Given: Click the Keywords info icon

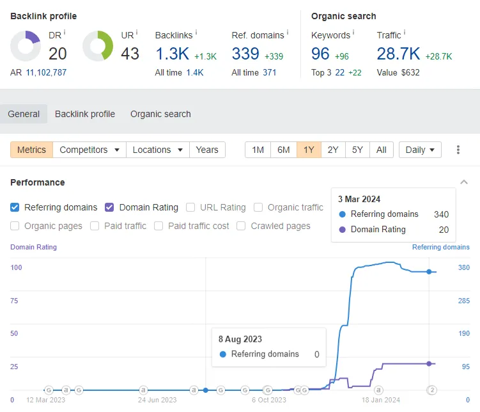Looking at the screenshot, I should point(353,32).
